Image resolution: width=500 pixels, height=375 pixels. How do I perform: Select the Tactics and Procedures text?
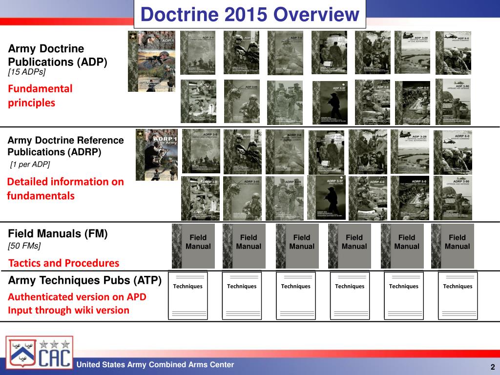coord(64,263)
